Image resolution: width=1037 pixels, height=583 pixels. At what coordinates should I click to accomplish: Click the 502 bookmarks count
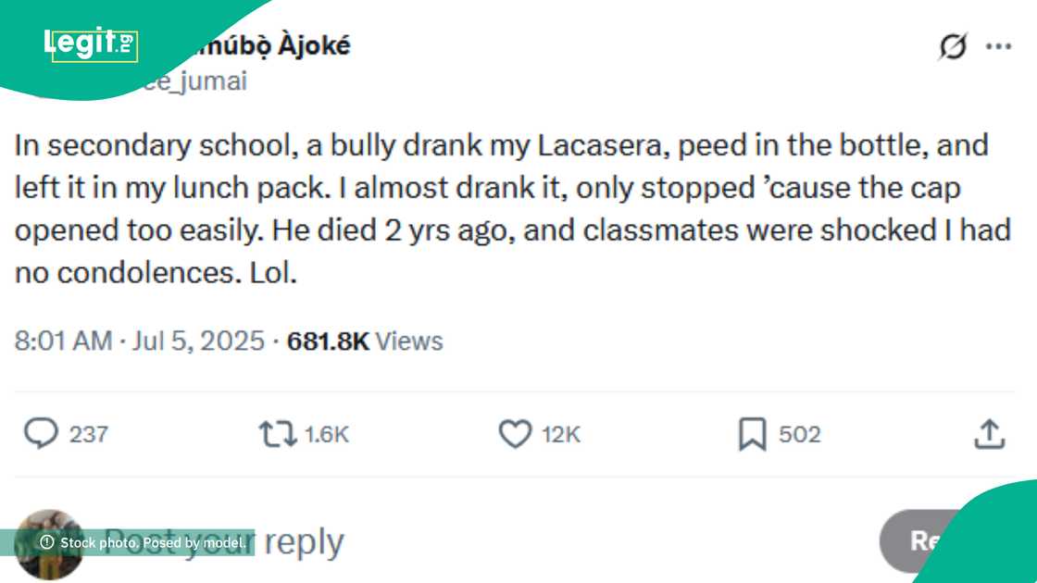coord(799,434)
